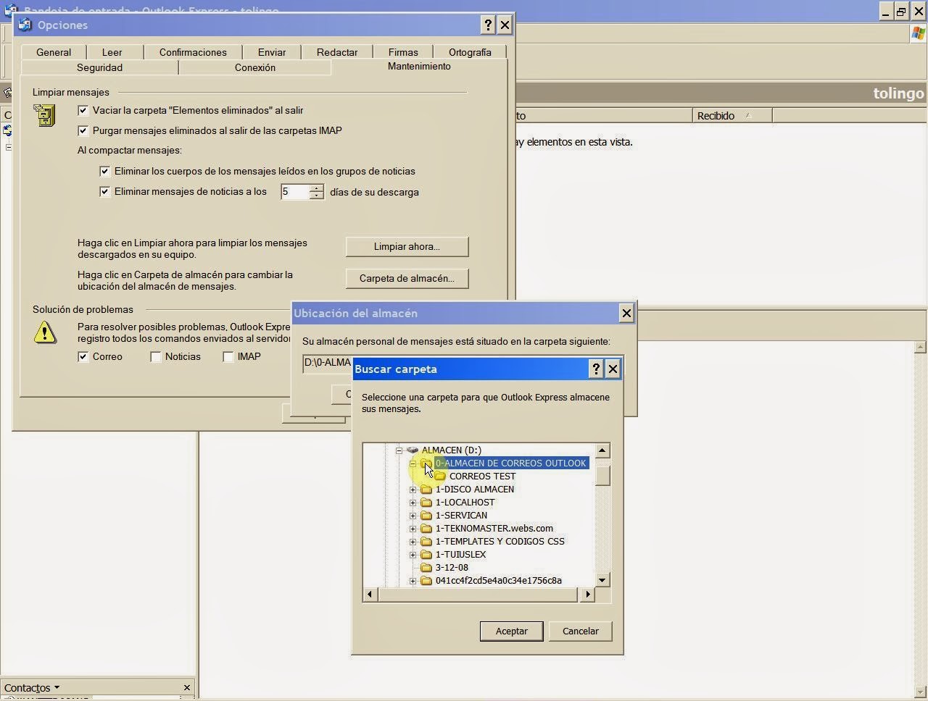Screen dimensions: 928x701
Task: Click the folder icon of 1-LOCALHOST
Action: (x=426, y=502)
